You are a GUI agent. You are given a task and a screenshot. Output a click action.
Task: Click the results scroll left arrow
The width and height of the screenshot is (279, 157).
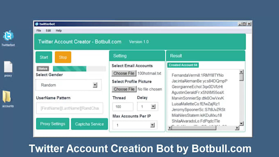tap(170, 127)
